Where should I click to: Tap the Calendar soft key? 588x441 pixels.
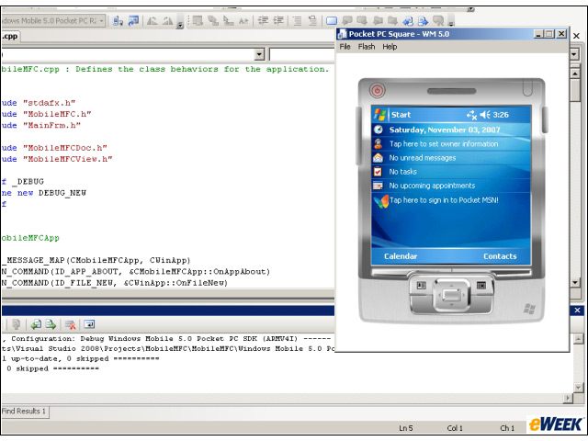point(401,256)
